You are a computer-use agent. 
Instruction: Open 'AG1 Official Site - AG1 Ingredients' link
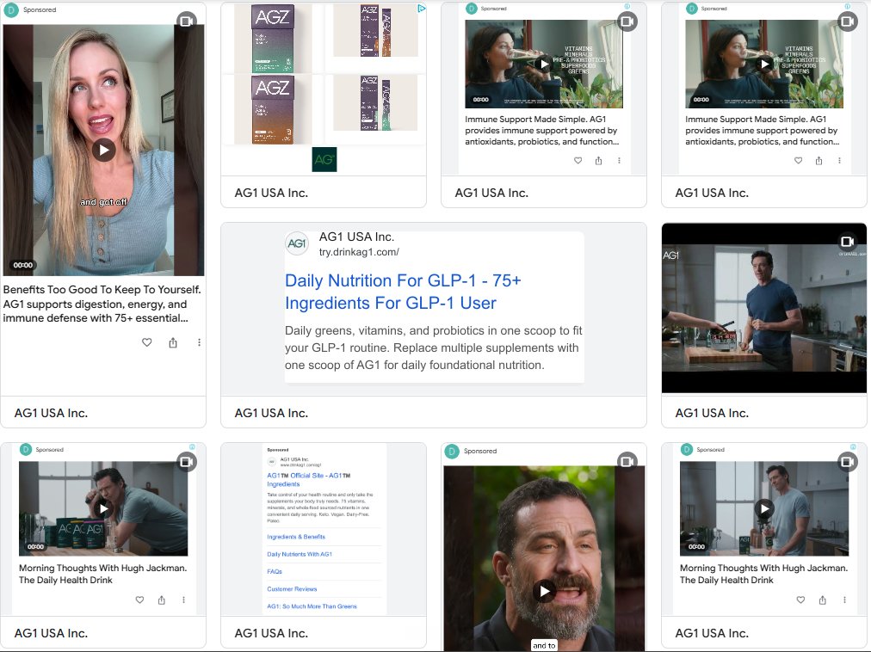tap(309, 479)
